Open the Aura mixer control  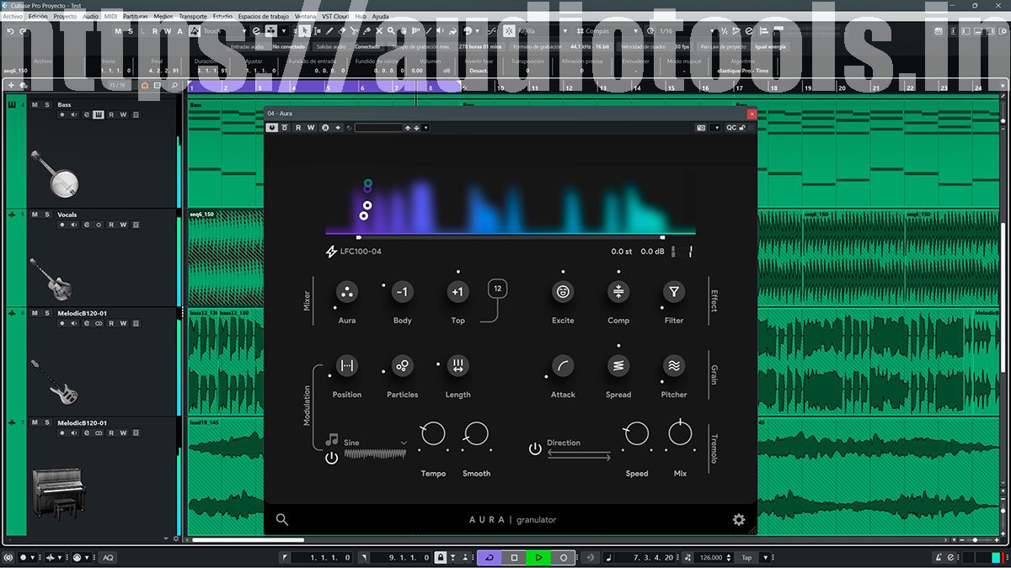[x=346, y=292]
